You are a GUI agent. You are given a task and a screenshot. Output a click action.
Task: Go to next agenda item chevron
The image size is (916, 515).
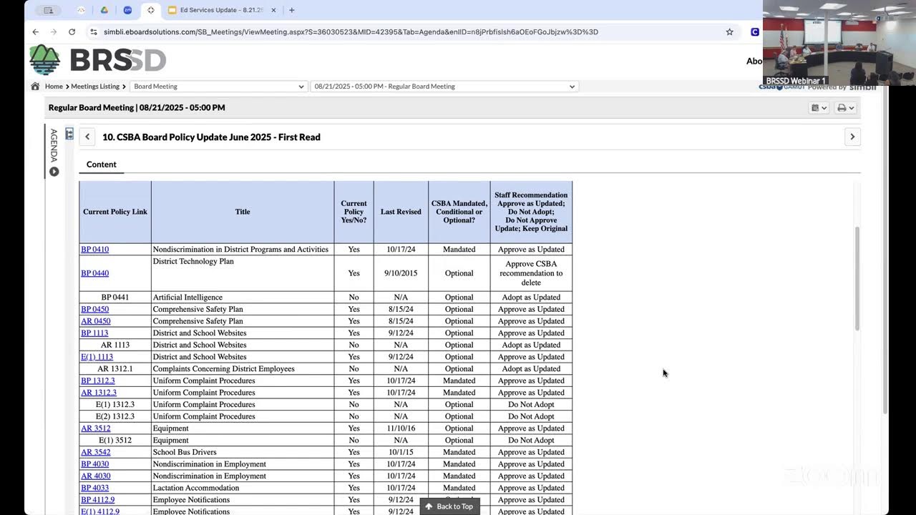852,137
